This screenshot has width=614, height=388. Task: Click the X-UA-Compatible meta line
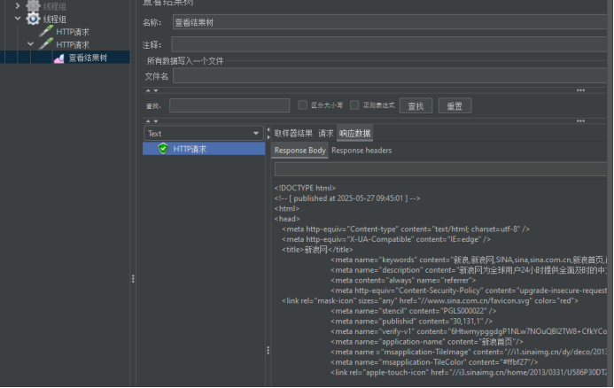[x=386, y=239]
